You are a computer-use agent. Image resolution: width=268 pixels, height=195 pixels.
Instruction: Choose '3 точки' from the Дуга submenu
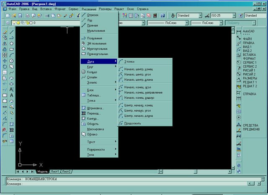tap(129, 61)
